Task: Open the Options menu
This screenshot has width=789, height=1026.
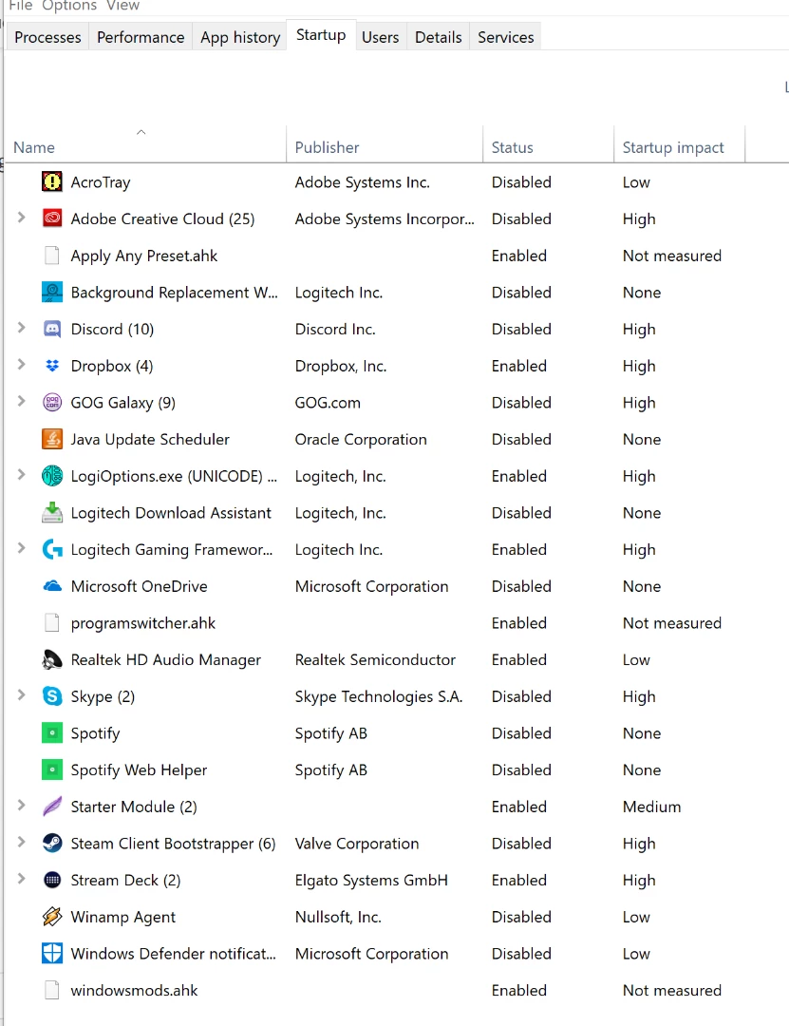Action: coord(69,6)
